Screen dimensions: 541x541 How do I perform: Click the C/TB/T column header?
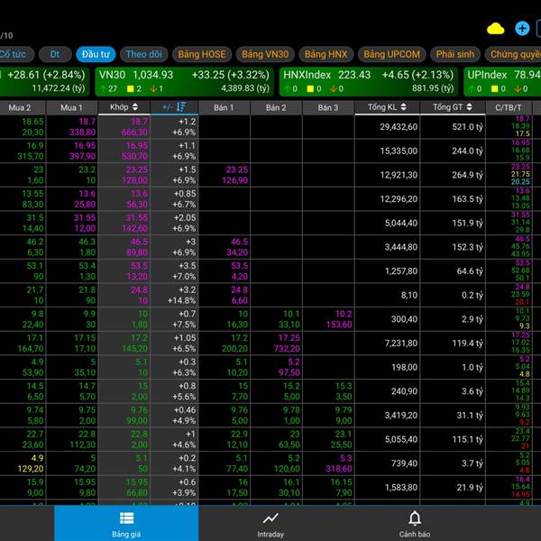[509, 107]
